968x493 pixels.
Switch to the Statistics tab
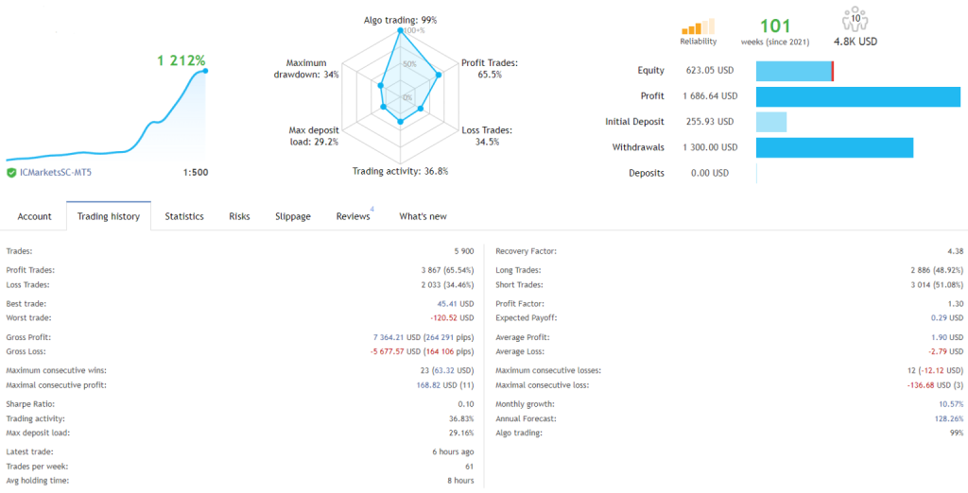pos(184,216)
